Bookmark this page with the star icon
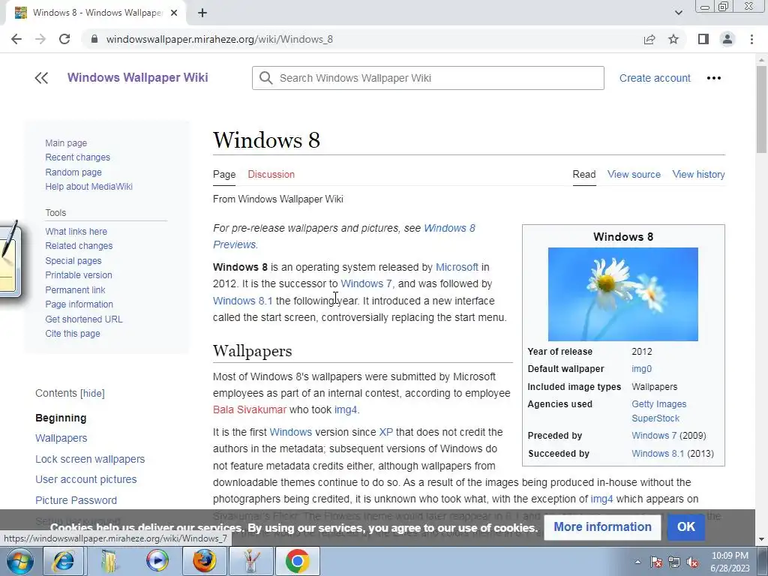This screenshot has height=576, width=768. point(673,39)
